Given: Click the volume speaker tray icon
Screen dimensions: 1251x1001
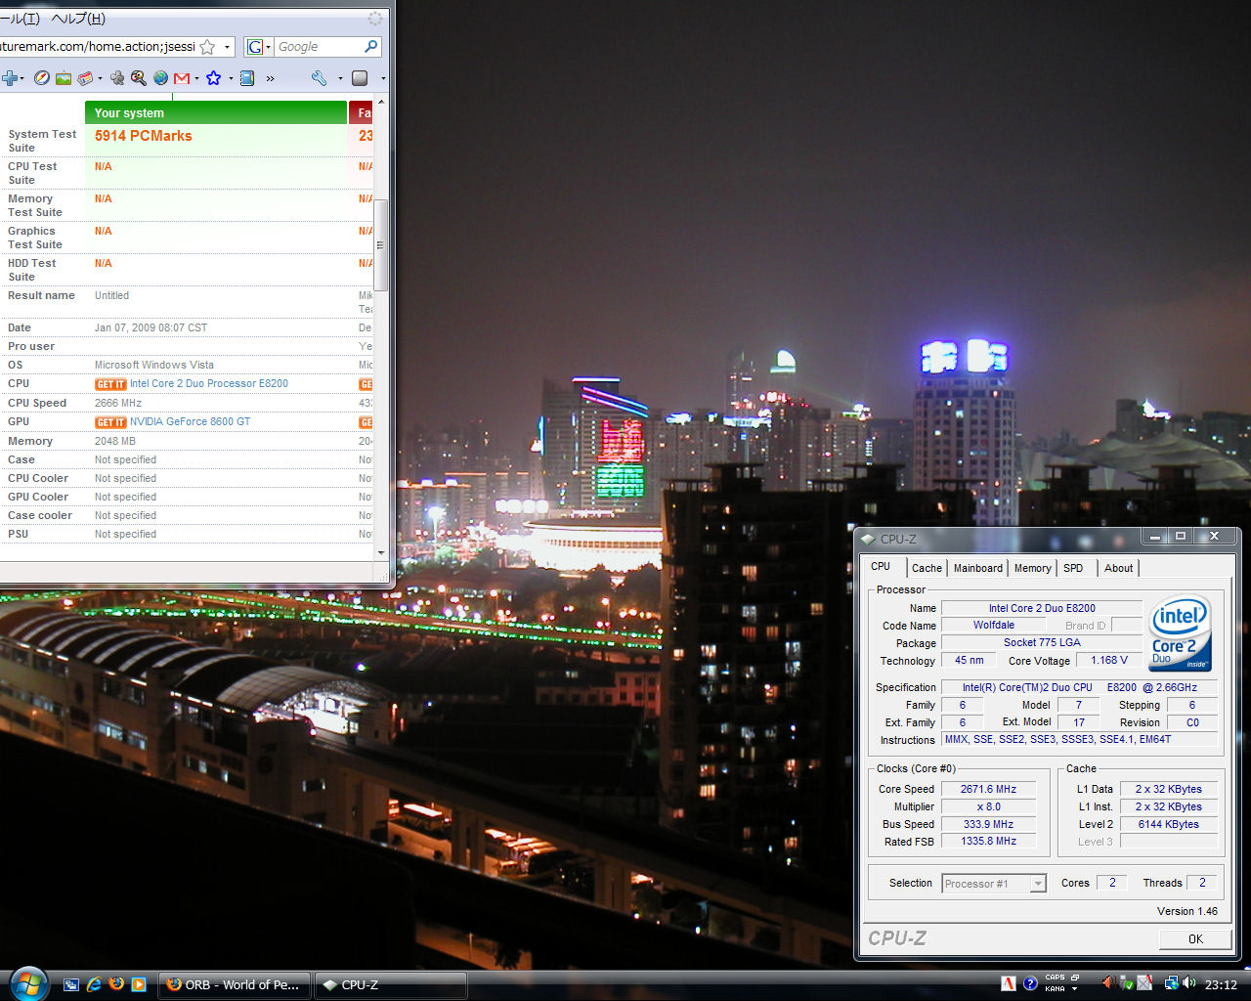Looking at the screenshot, I should 1189,983.
